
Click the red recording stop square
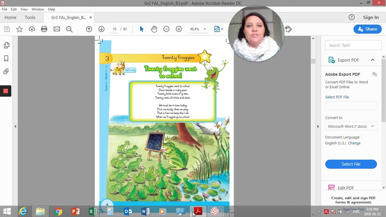(x=5, y=91)
